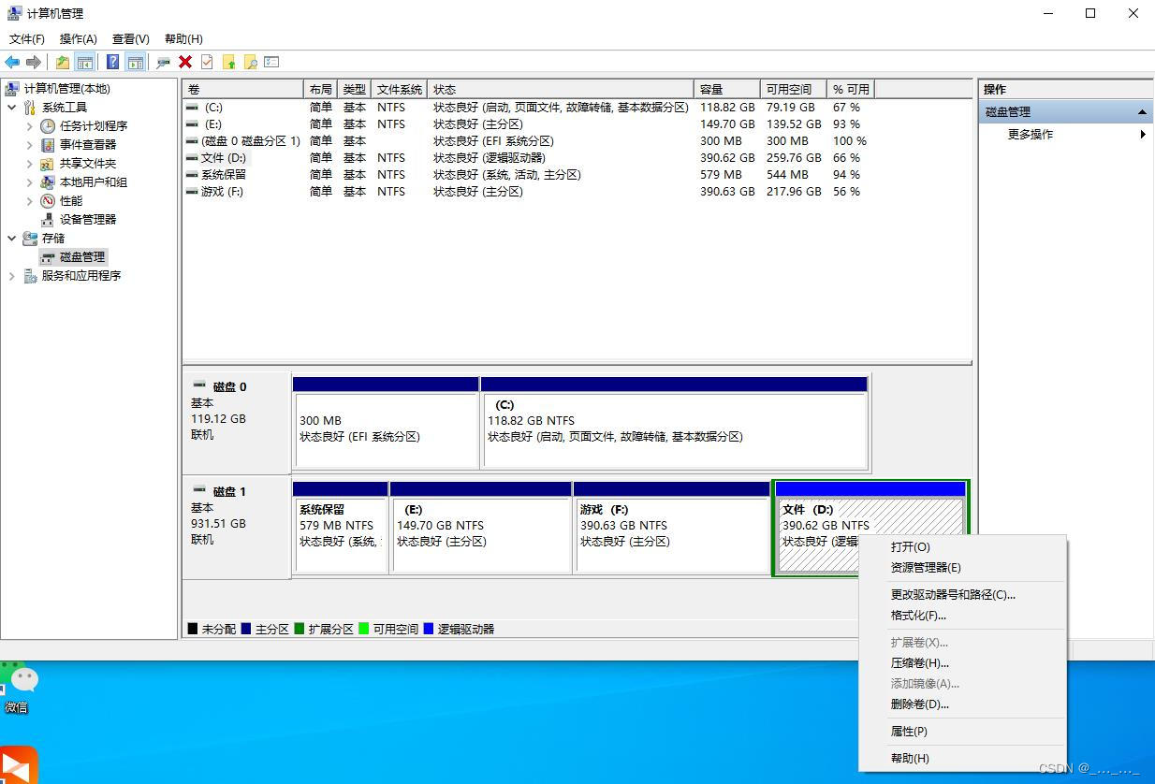Viewport: 1155px width, 784px height.
Task: Choose Open (打开) from context menu
Action: coord(962,546)
